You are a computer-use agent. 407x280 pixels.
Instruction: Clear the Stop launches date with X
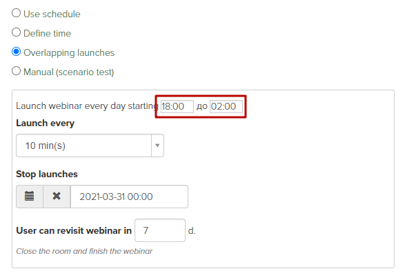(57, 197)
